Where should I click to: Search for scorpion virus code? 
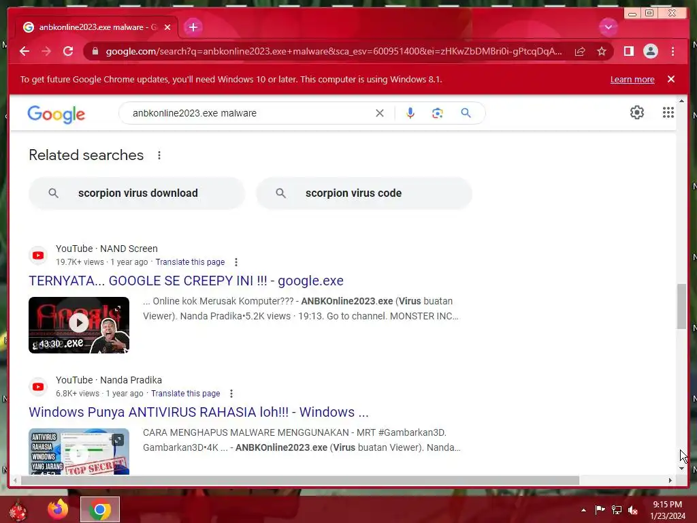pos(364,193)
